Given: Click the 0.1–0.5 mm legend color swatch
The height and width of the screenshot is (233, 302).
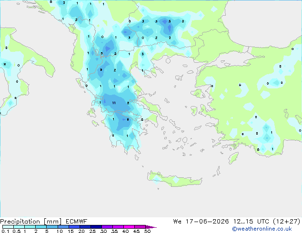Looking at the screenshot, I should [x=8, y=227].
